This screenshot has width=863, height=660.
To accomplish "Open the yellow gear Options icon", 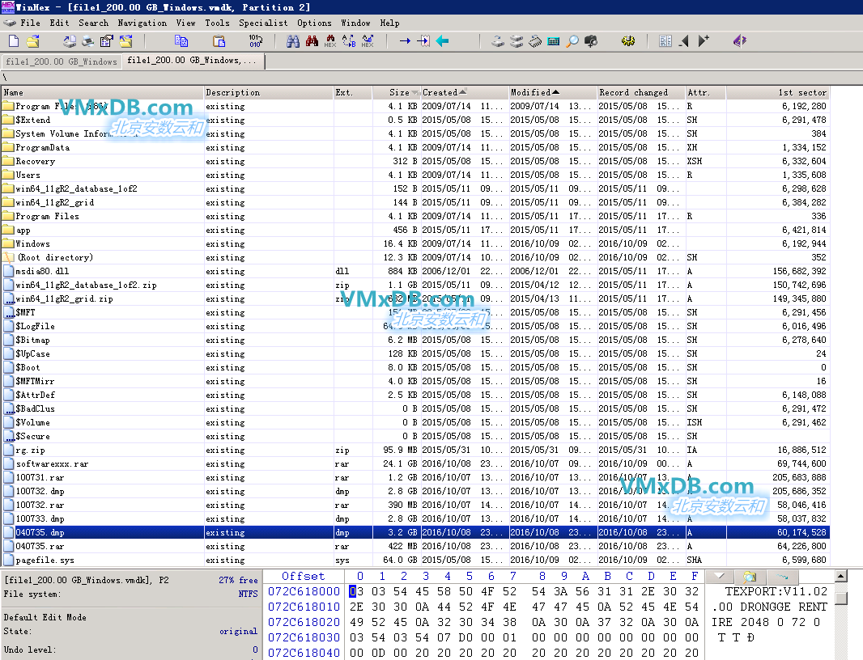I will (x=628, y=40).
